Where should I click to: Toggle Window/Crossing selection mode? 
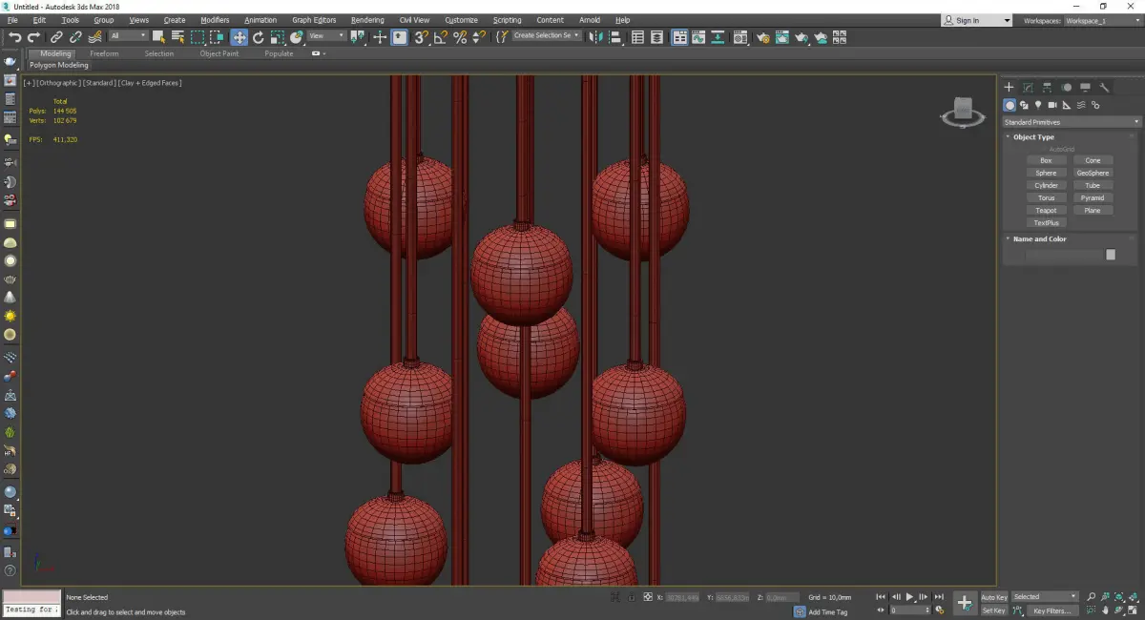(x=217, y=37)
